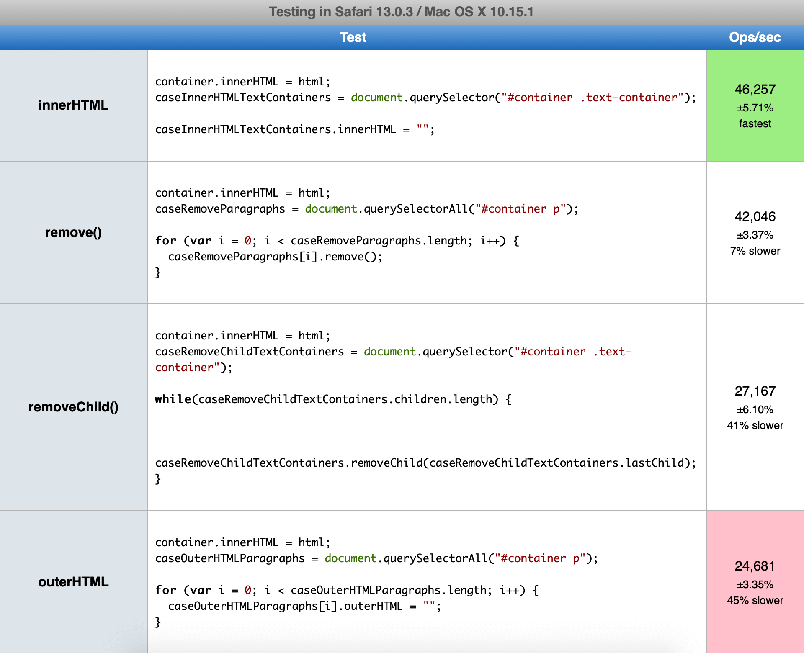This screenshot has width=804, height=653.
Task: Click the 'Testing in Safari 13.0.3' title
Action: pos(401,12)
